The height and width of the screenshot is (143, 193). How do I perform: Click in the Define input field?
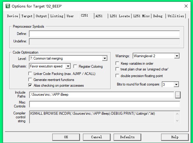click(x=104, y=34)
